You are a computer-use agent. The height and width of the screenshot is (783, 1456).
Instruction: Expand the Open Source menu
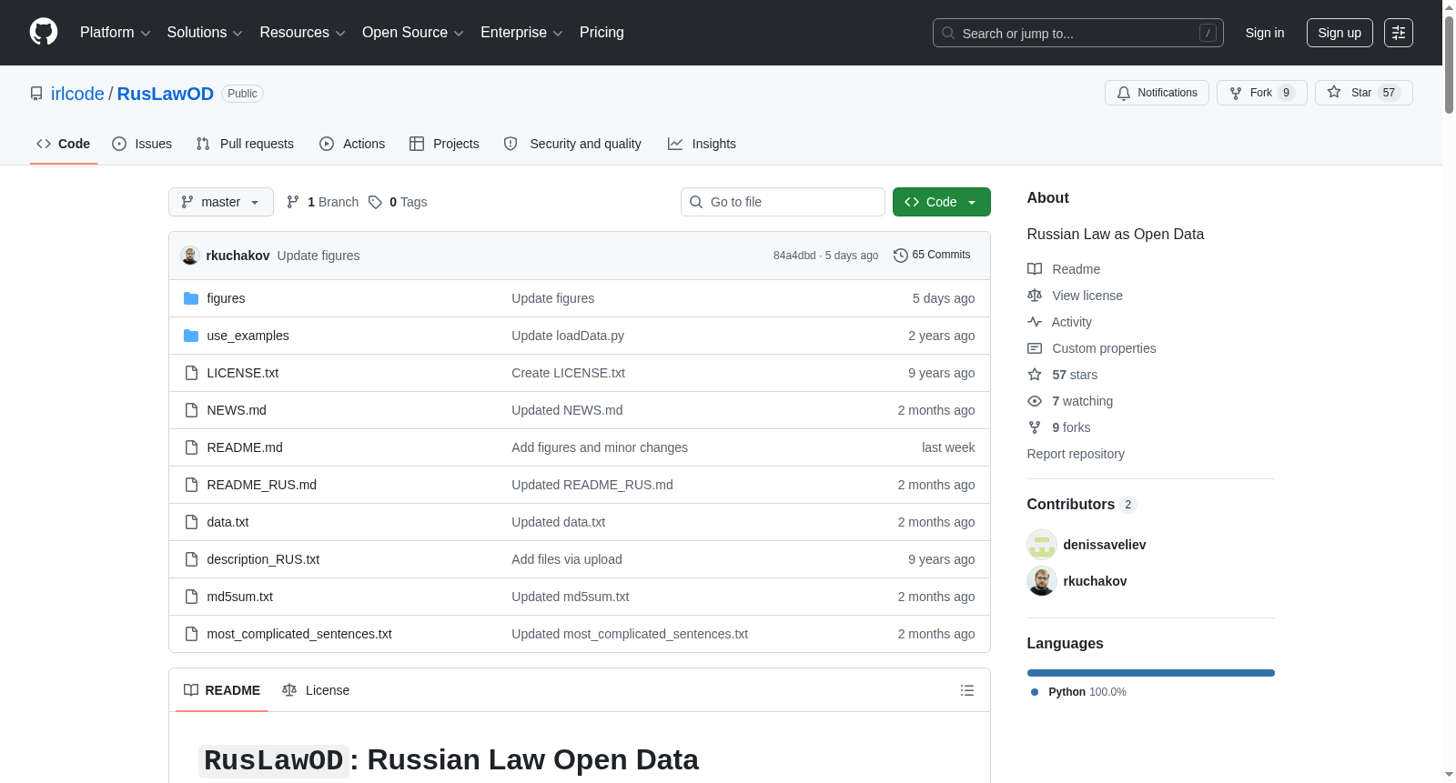413,33
